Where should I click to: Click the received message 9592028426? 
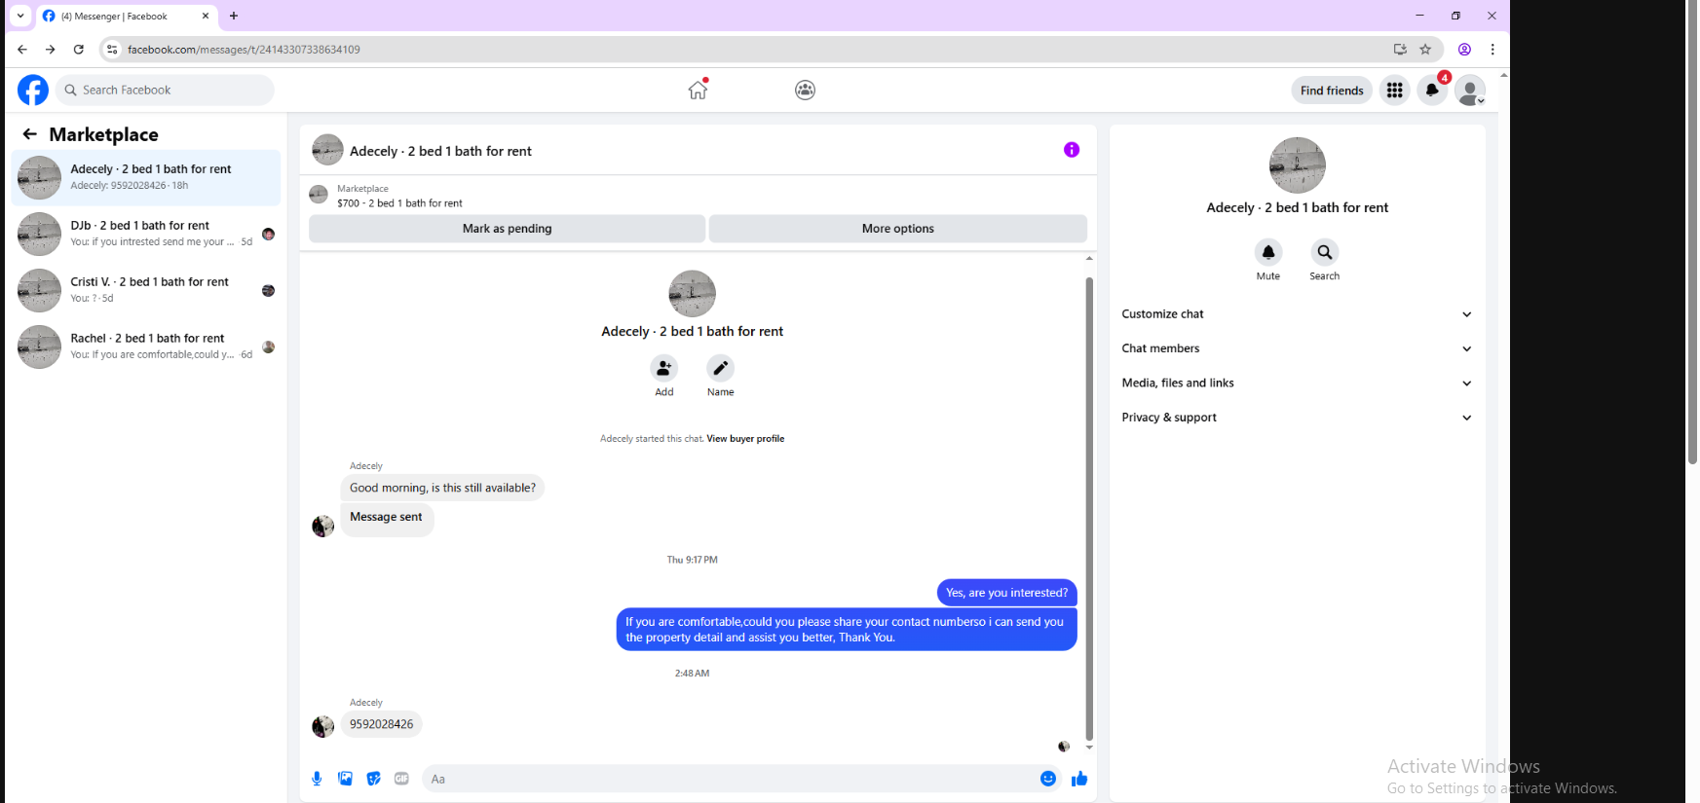(382, 724)
